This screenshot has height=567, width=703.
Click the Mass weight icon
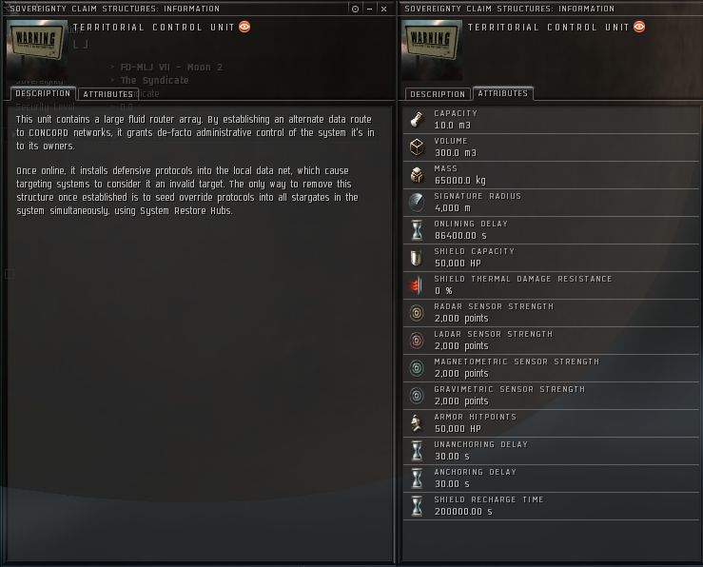point(417,175)
